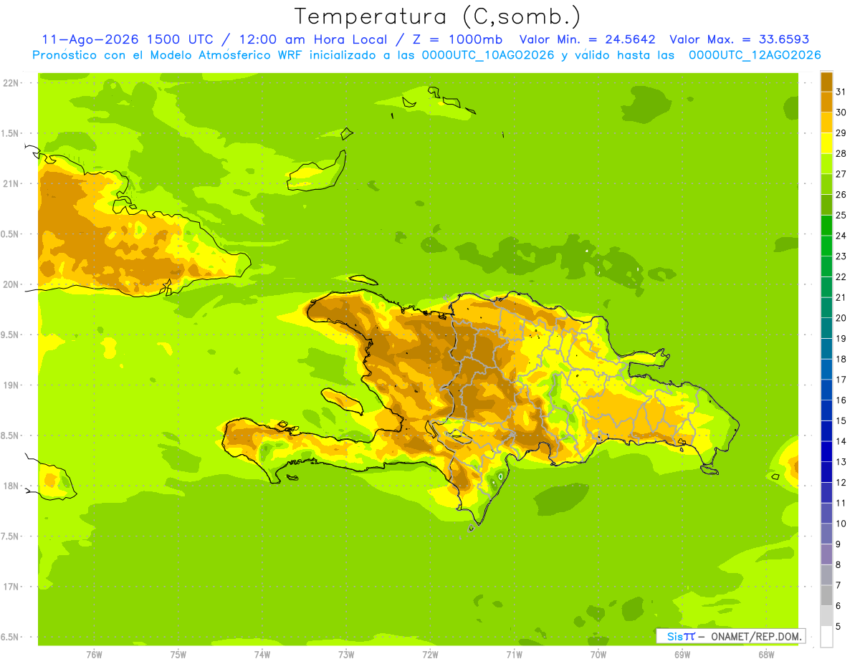This screenshot has width=860, height=664.
Task: Select the date text '11-Ago-2026 1500 UTC'
Action: pyautogui.click(x=128, y=39)
